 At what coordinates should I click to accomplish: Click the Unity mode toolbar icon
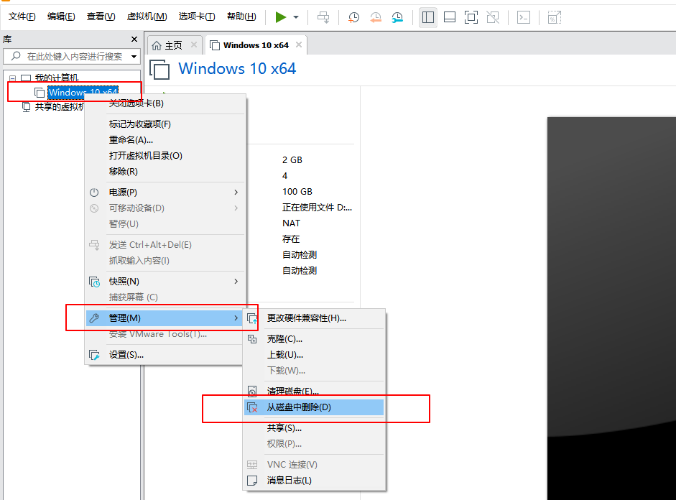click(x=493, y=17)
